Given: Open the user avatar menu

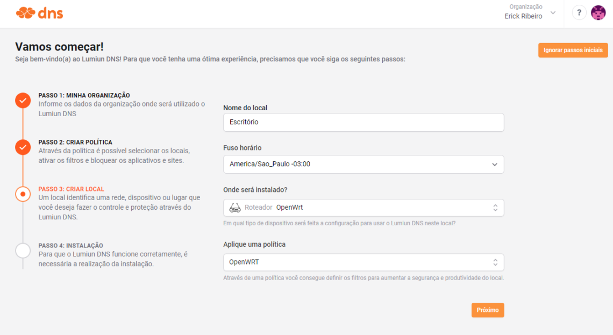Looking at the screenshot, I should (x=598, y=13).
